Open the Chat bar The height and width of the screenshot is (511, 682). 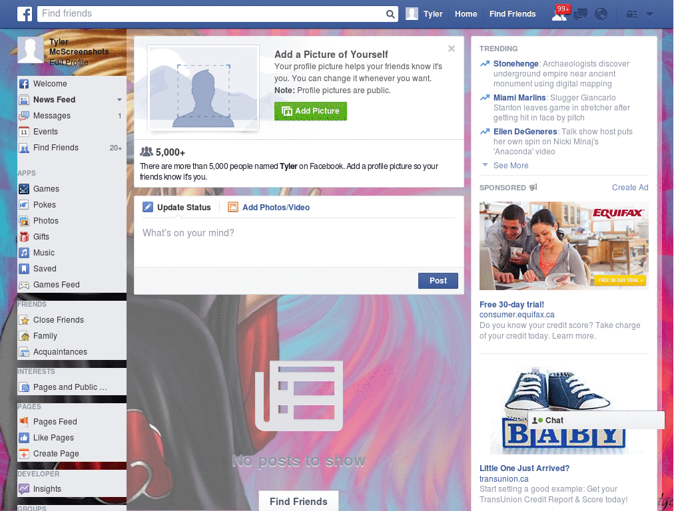click(x=596, y=421)
